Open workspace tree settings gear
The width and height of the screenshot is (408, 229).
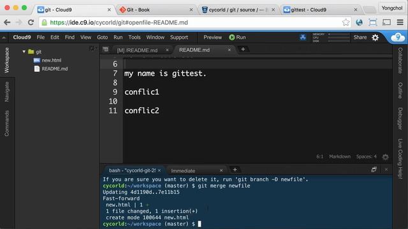tap(92, 48)
